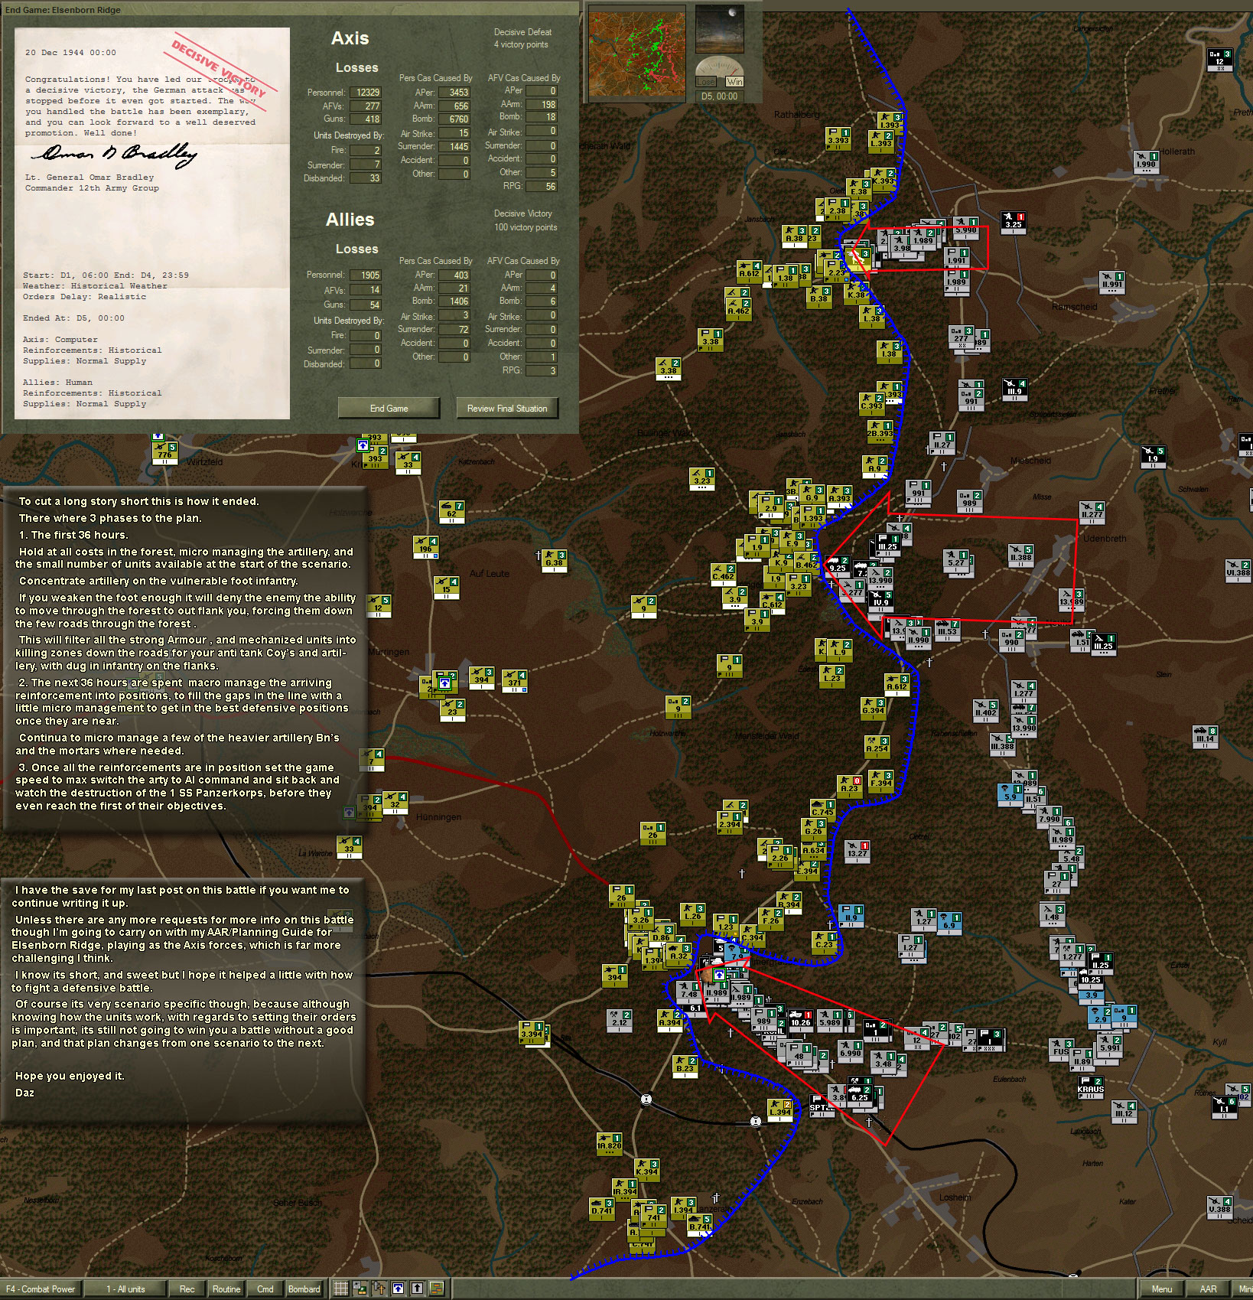Image resolution: width=1253 pixels, height=1300 pixels.
Task: Click the Axis Bomb casualties value 6760
Action: 454,119
